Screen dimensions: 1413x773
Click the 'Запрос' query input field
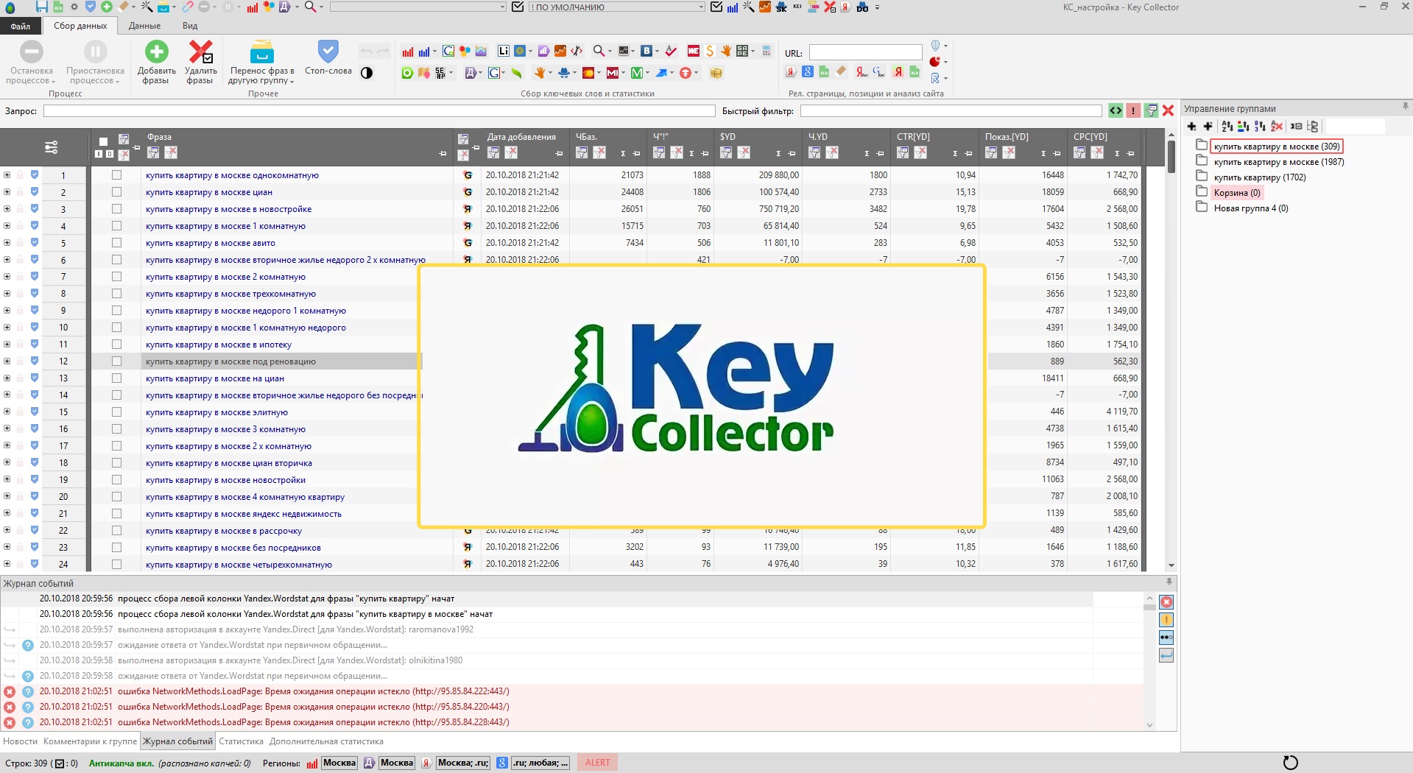click(379, 110)
